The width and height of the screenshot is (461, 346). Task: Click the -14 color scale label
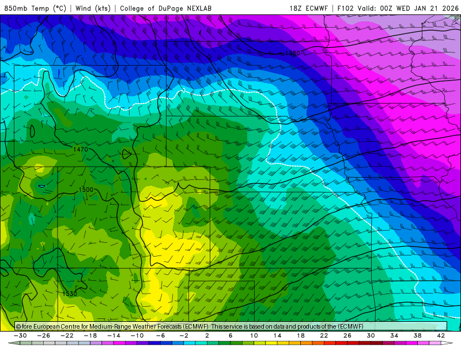(114, 336)
